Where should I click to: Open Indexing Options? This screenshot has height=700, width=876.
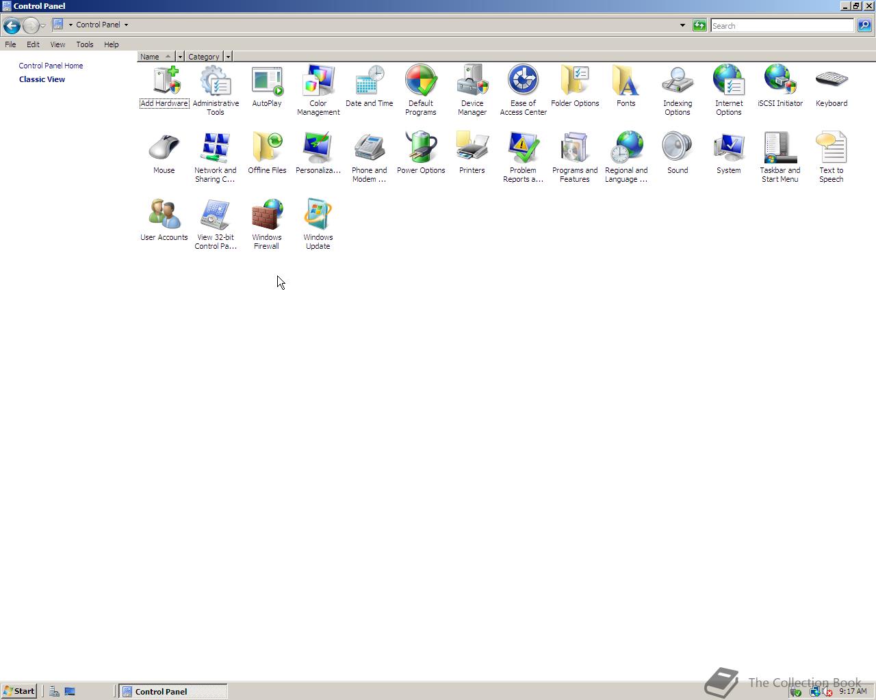point(678,91)
